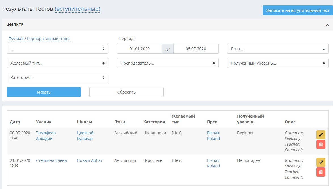This screenshot has width=333, height=189.
Task: Click the Ученик column header
Action: [x=44, y=122]
